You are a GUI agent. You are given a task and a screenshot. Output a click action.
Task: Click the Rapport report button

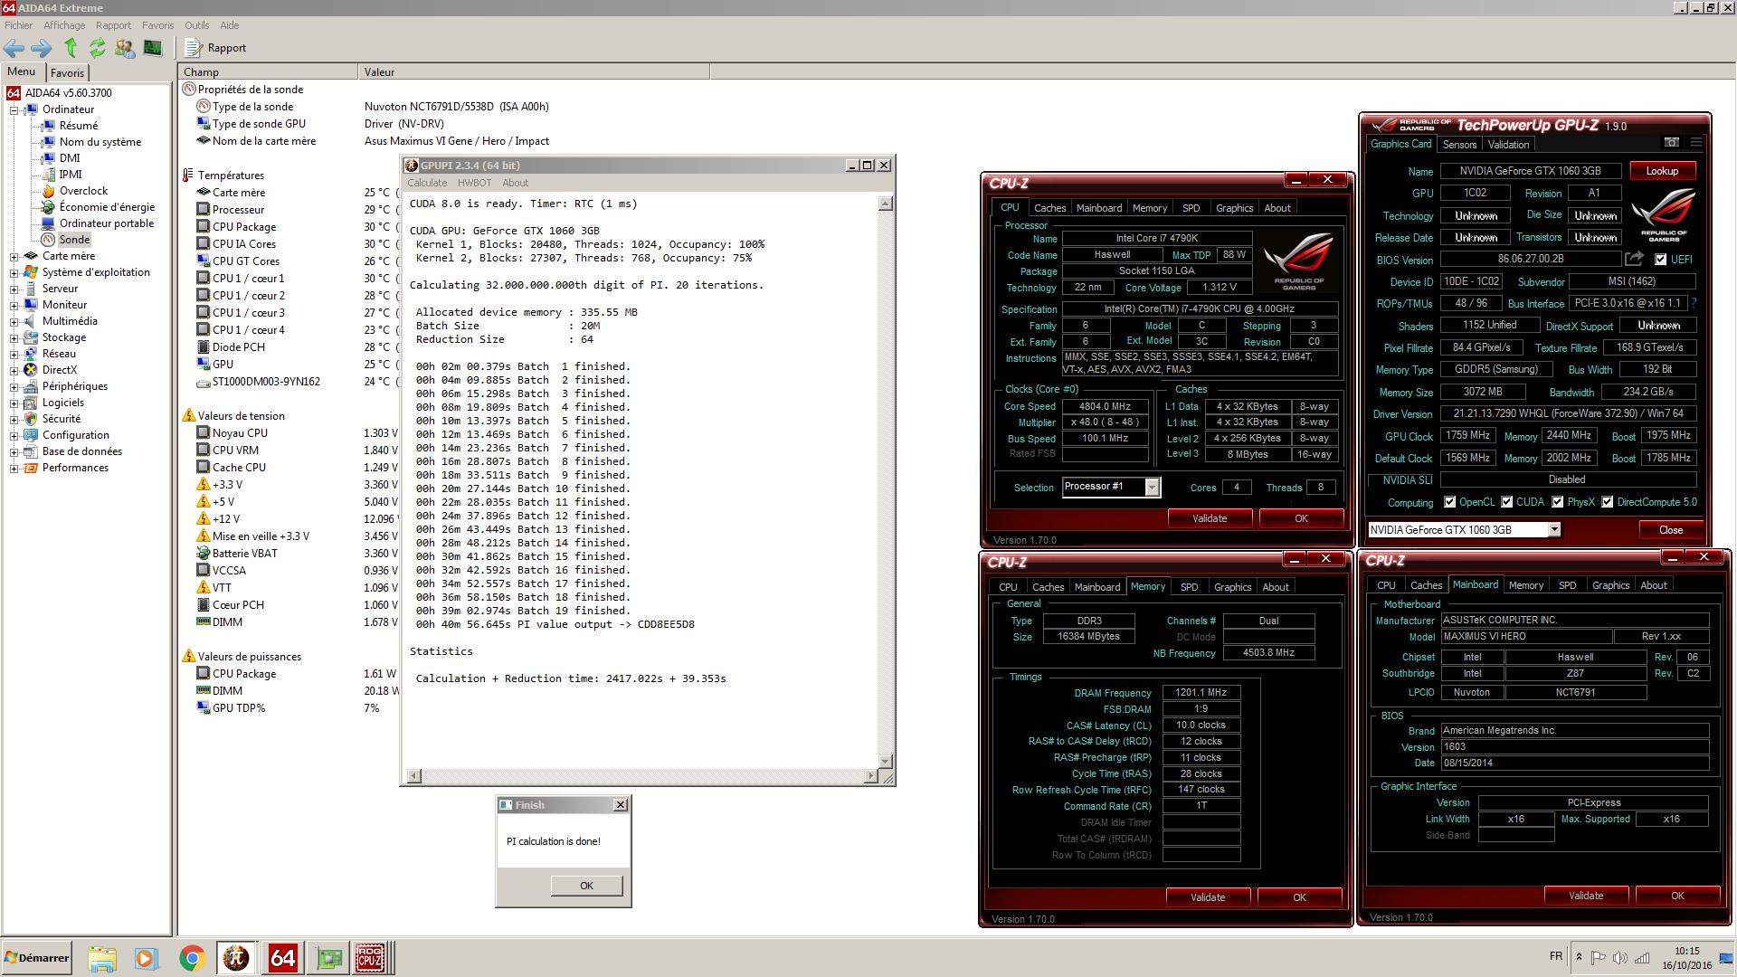pyautogui.click(x=216, y=48)
